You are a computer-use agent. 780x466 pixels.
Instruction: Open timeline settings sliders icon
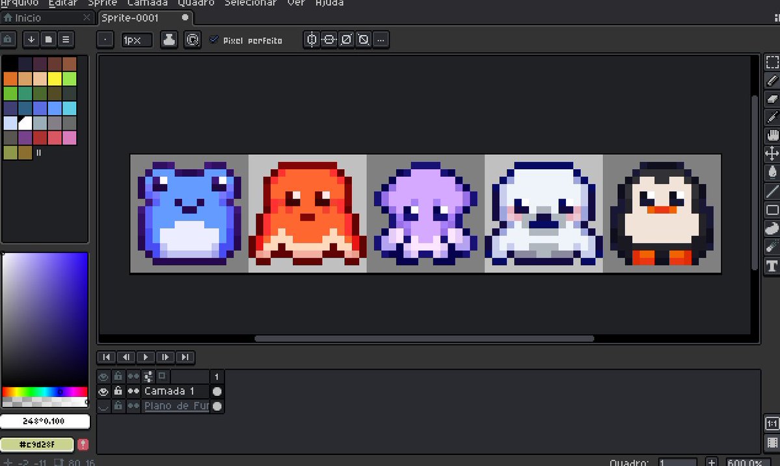click(x=148, y=376)
